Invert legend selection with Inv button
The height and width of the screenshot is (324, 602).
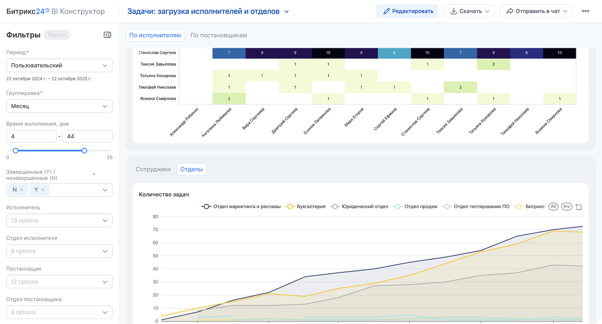pos(567,207)
